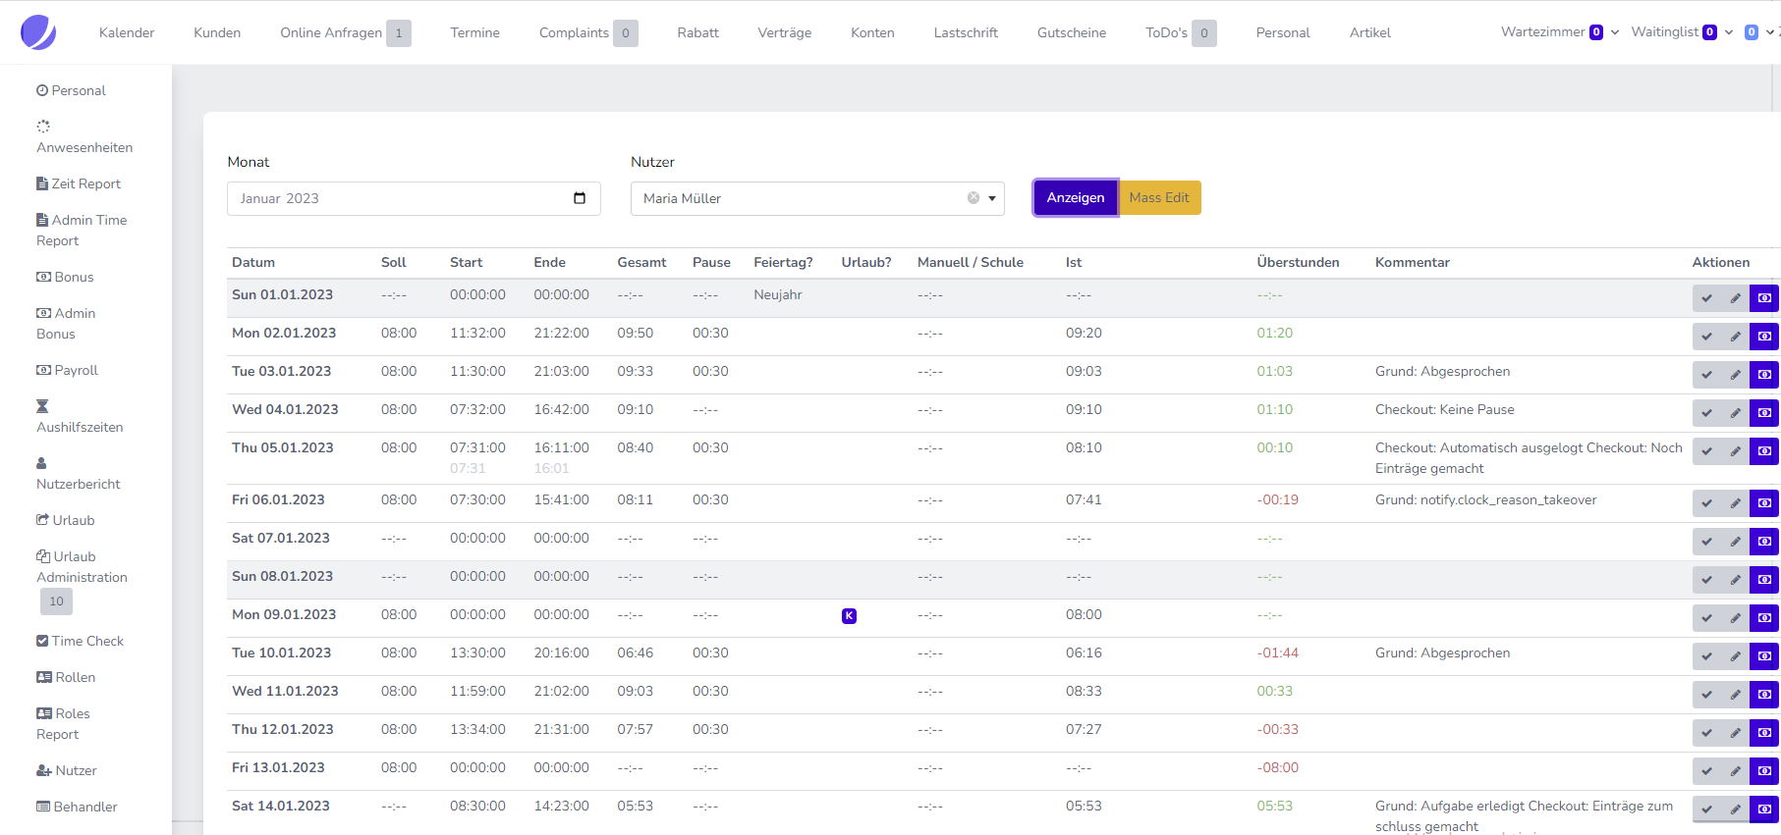Go to Admin Time Report in the sidebar
1781x835 pixels.
(x=82, y=230)
